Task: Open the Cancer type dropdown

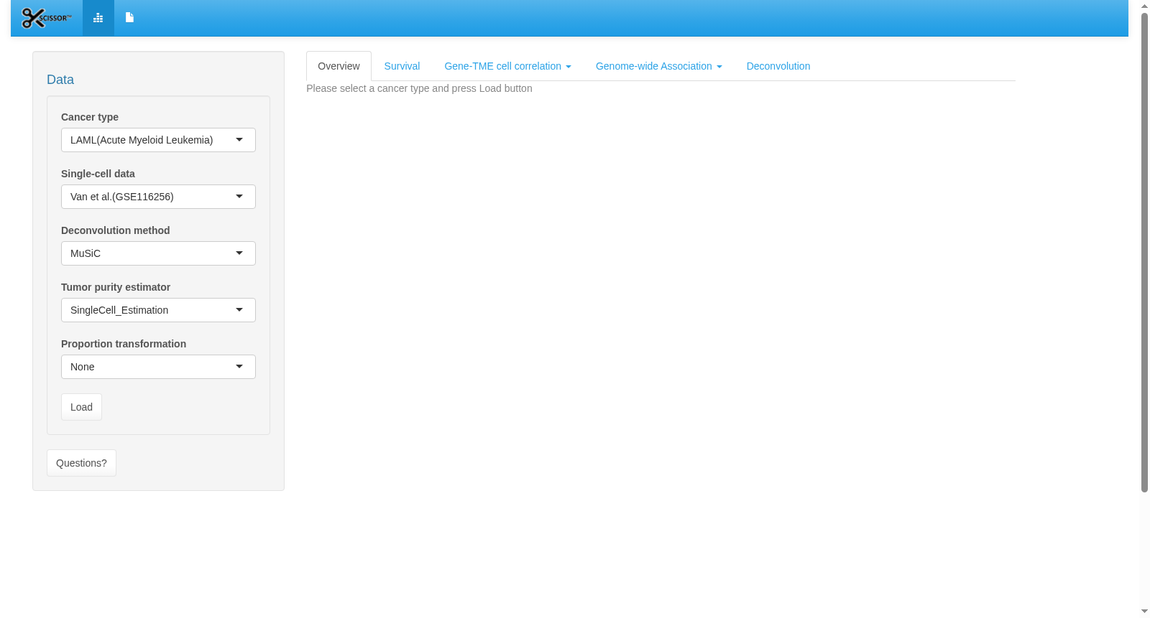Action: coord(158,140)
